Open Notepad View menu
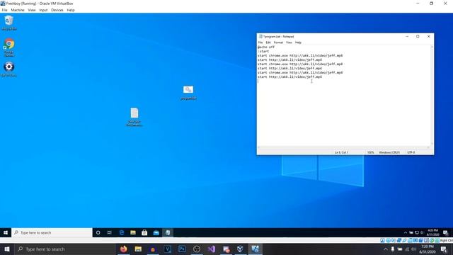Viewport: 453px width, 255px height. [289, 42]
